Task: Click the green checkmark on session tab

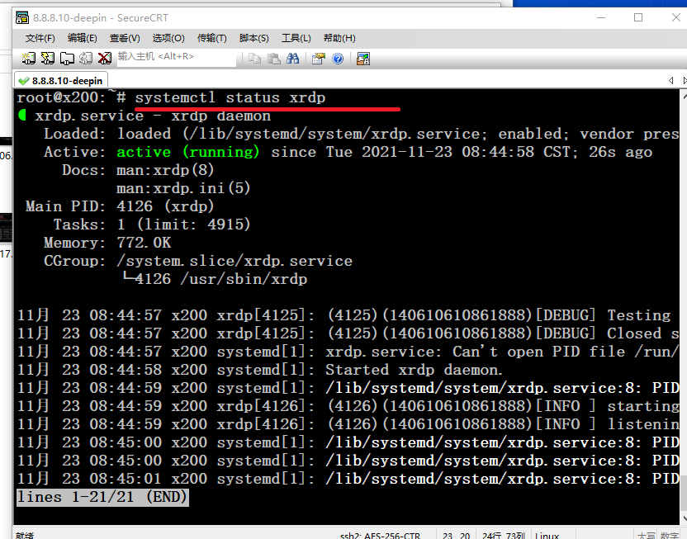Action: click(24, 81)
